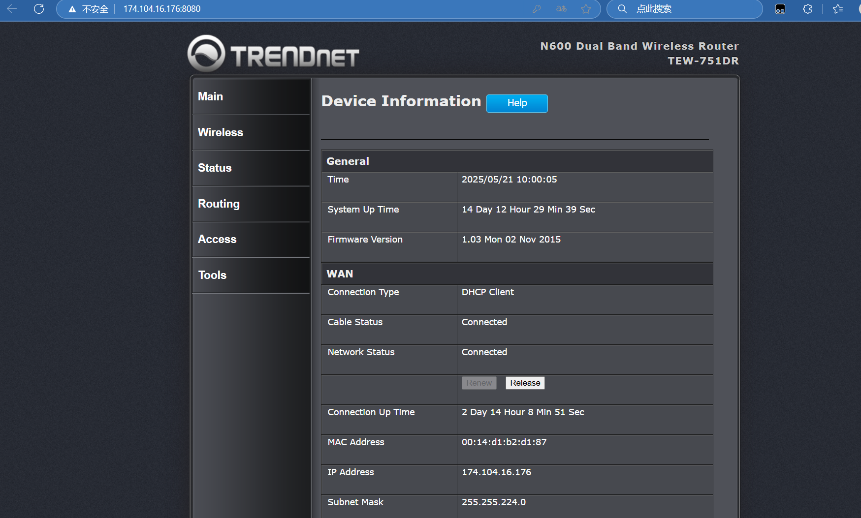Click the Subnet Mask label
The height and width of the screenshot is (518, 861).
tap(355, 502)
